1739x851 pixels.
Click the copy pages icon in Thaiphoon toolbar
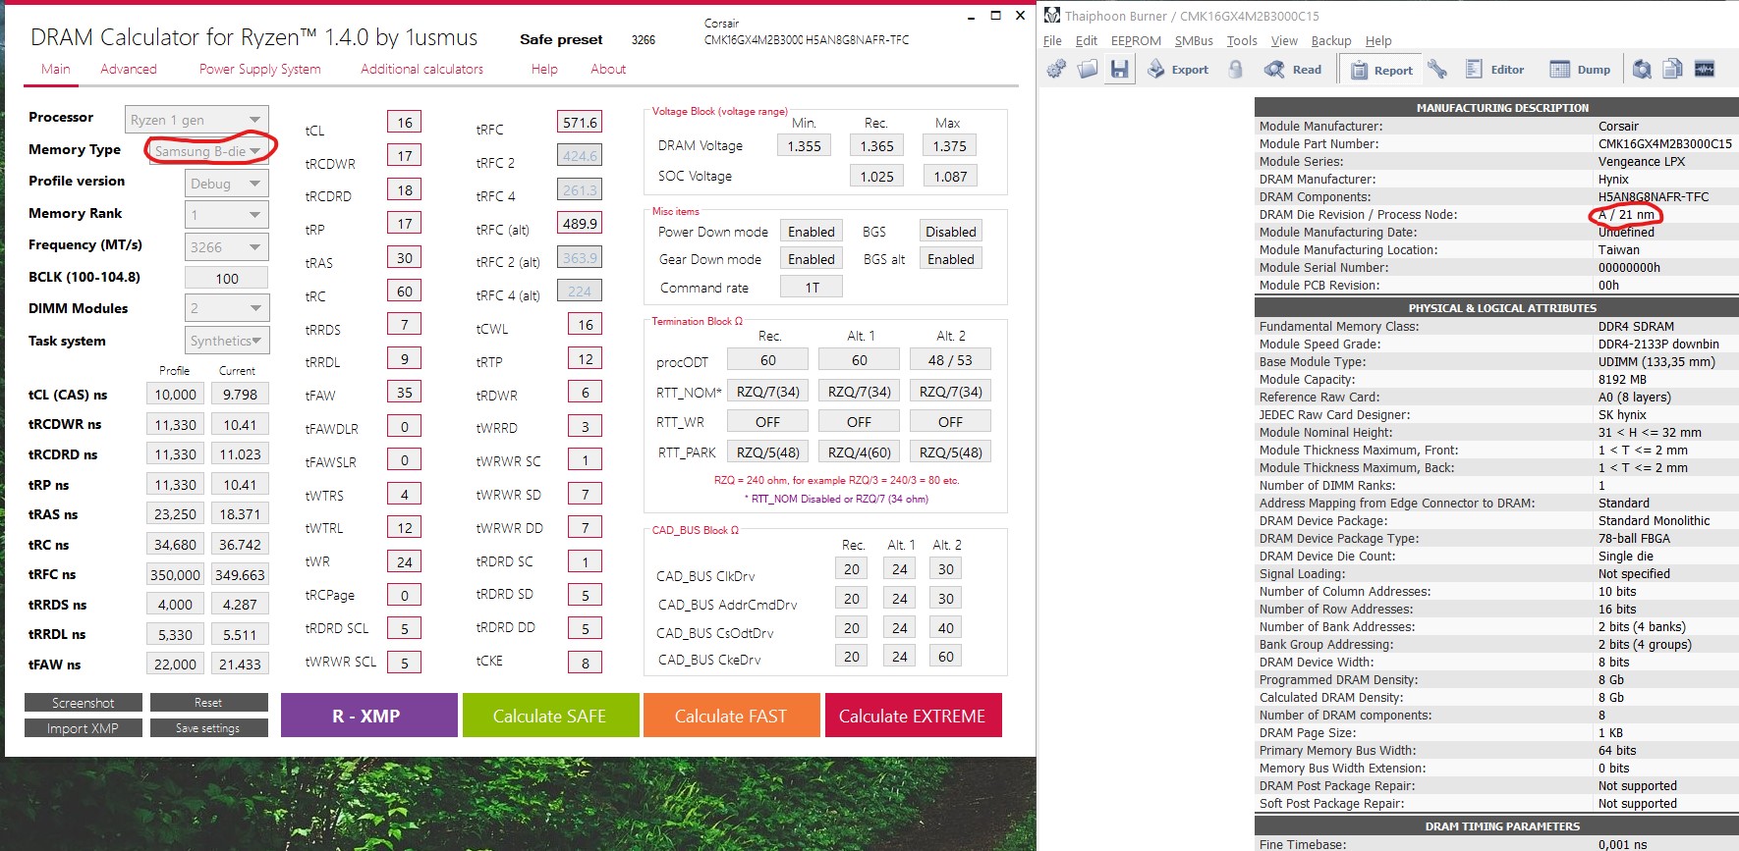tap(1673, 69)
